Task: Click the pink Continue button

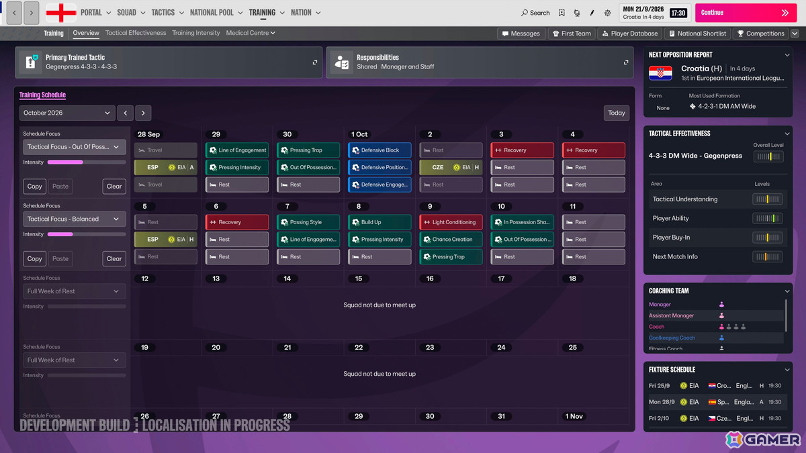Action: 744,13
